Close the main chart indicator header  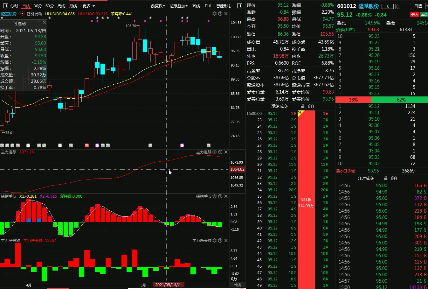(226, 14)
